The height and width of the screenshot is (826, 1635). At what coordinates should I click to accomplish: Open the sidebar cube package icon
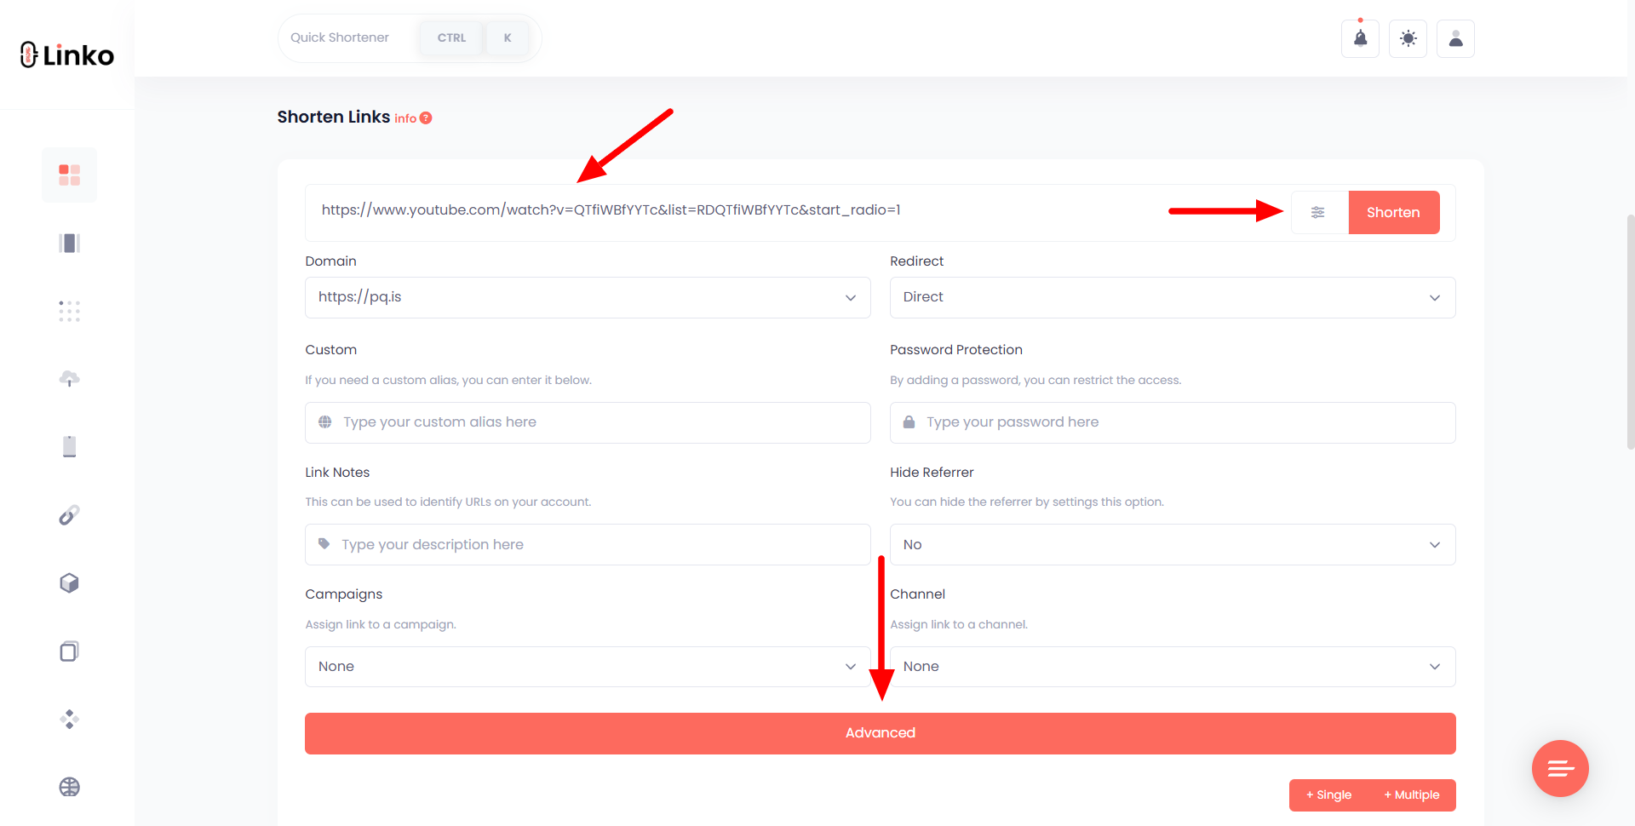[69, 583]
